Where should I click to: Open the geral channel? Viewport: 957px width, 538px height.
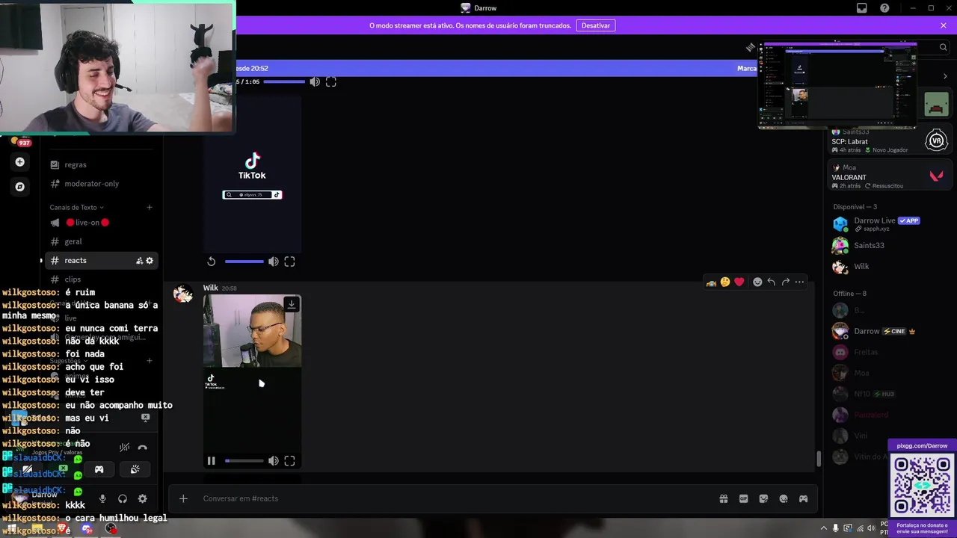[73, 241]
